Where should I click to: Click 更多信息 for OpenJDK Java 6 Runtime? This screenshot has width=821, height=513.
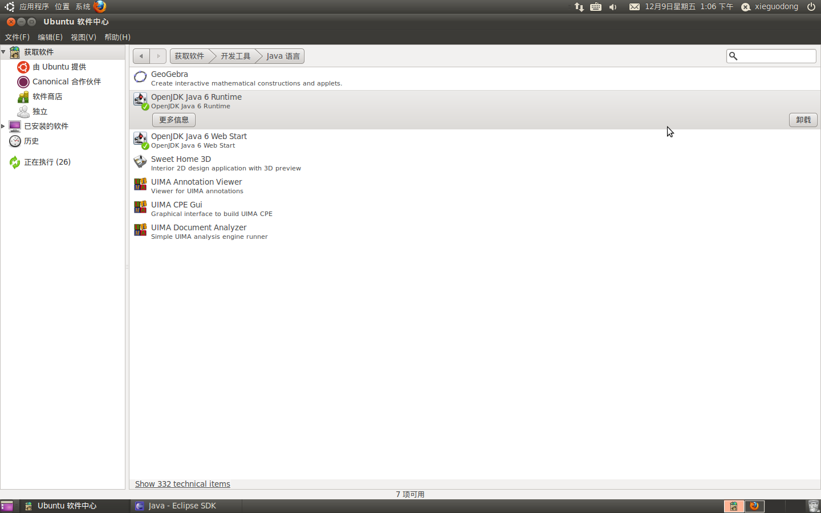pos(174,120)
